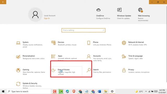Open Privacy via the padlock icon
The image size is (167, 94).
tap(124, 70)
